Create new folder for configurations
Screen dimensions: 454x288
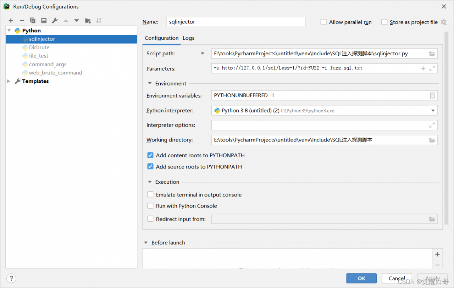pyautogui.click(x=88, y=21)
